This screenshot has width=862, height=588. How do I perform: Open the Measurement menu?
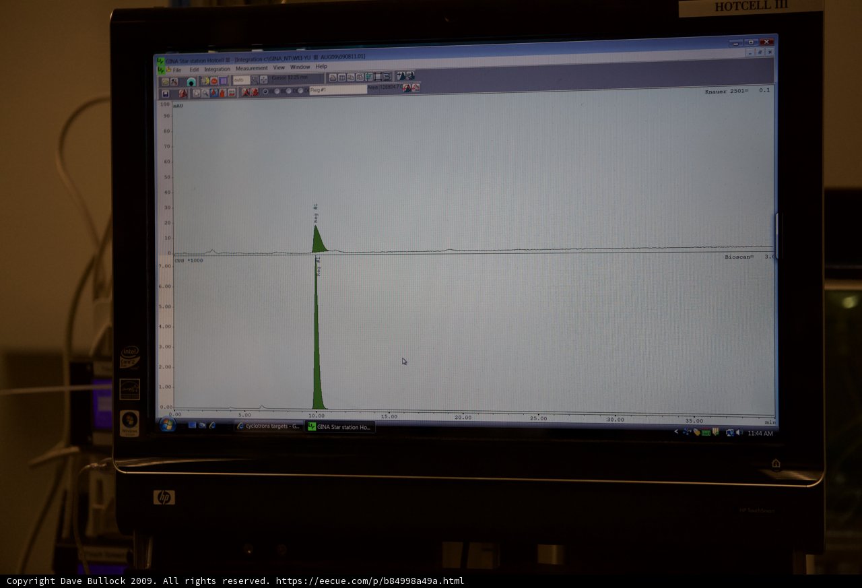point(251,68)
